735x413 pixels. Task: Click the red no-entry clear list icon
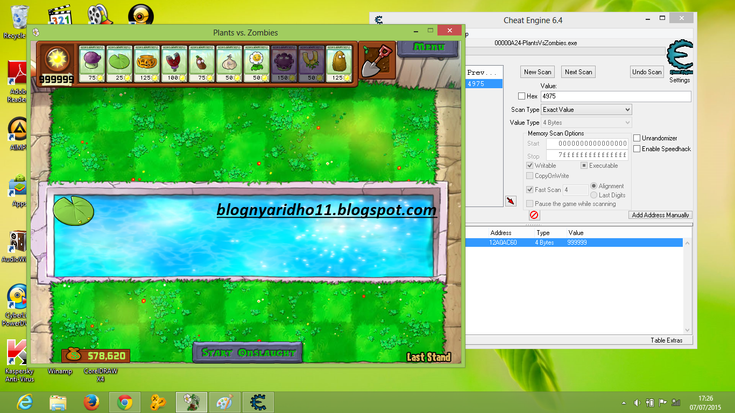tap(534, 215)
